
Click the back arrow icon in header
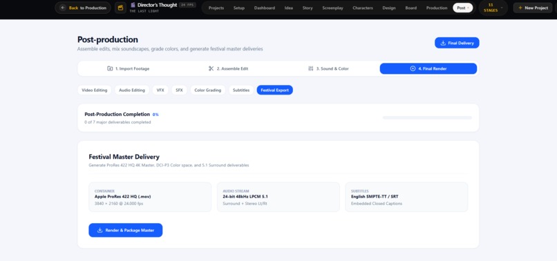(63, 8)
